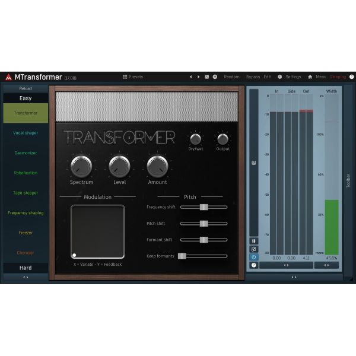Image resolution: width=356 pixels, height=356 pixels.
Task: Click the Side meter label
Action: click(291, 91)
